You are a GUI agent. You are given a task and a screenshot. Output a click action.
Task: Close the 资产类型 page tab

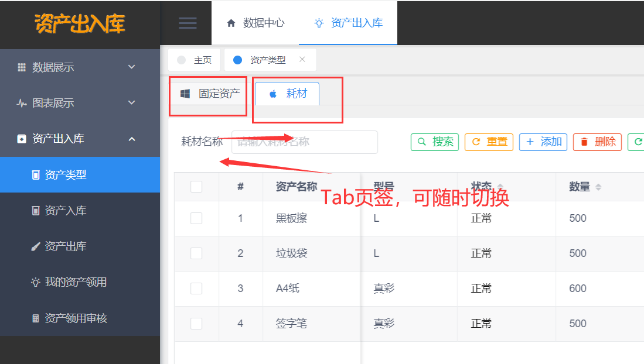tap(302, 60)
